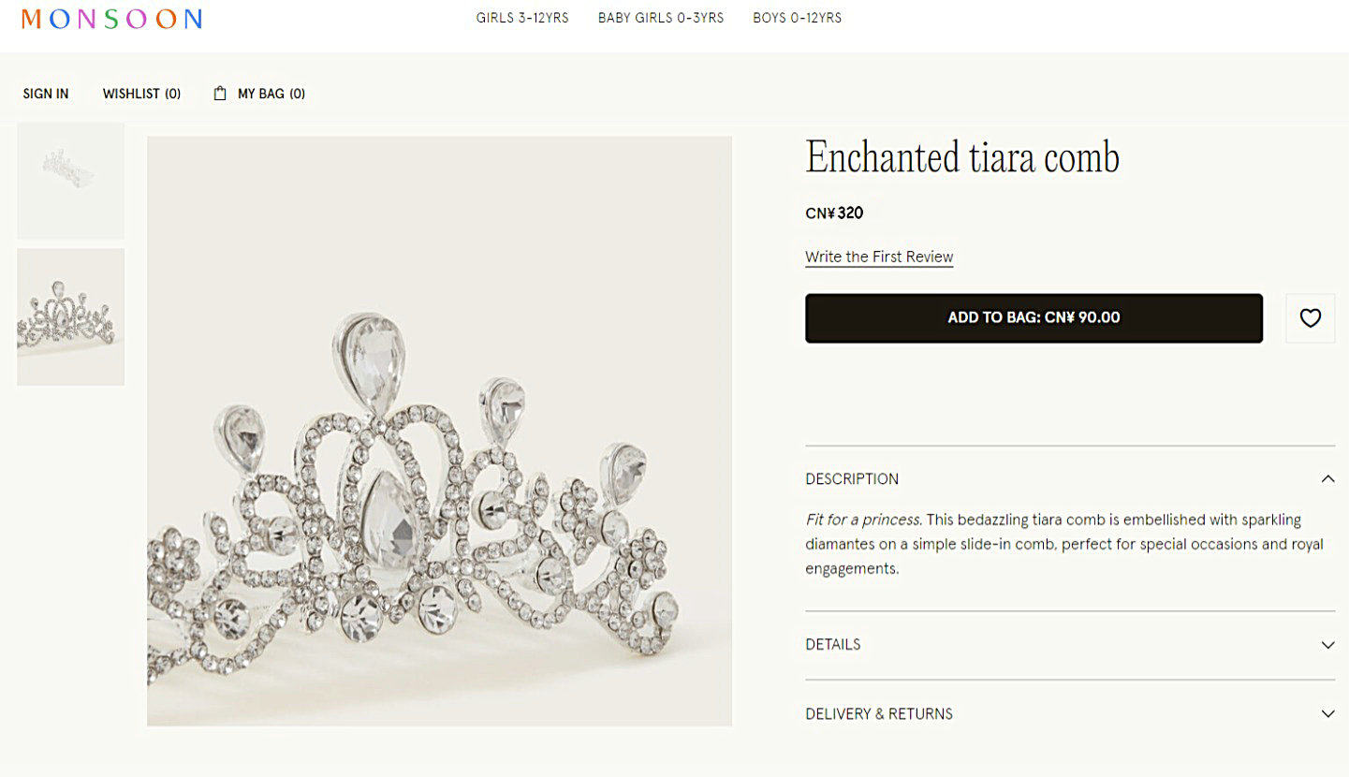Open My Bag (0) text link
Viewport: 1349px width, 777px height.
tap(271, 94)
